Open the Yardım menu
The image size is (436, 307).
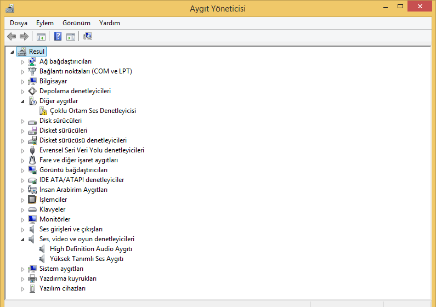110,23
